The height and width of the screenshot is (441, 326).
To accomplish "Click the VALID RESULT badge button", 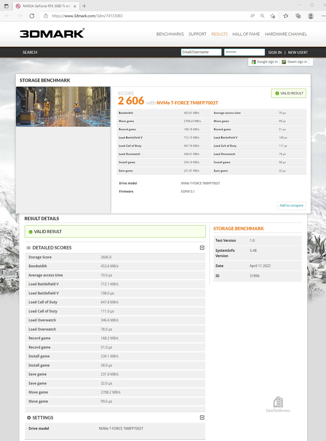I will (x=289, y=93).
